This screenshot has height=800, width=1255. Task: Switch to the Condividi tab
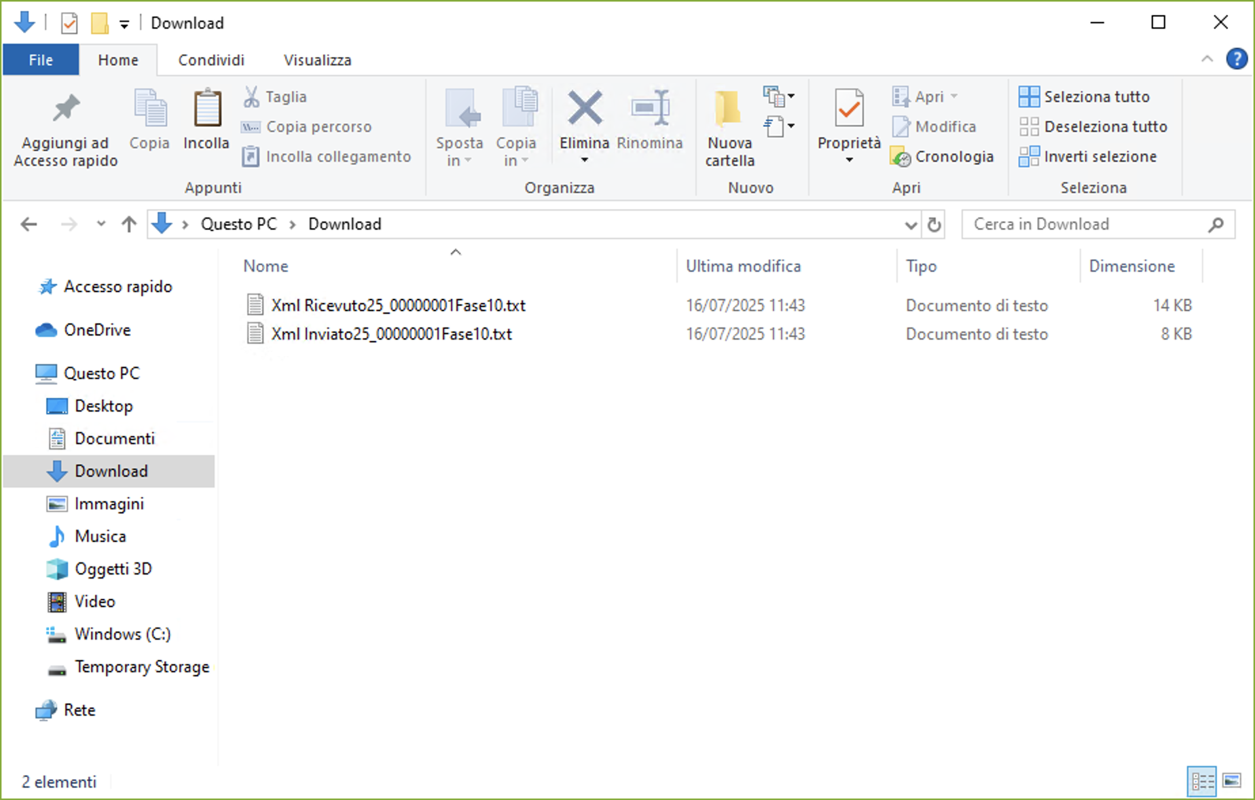point(211,60)
